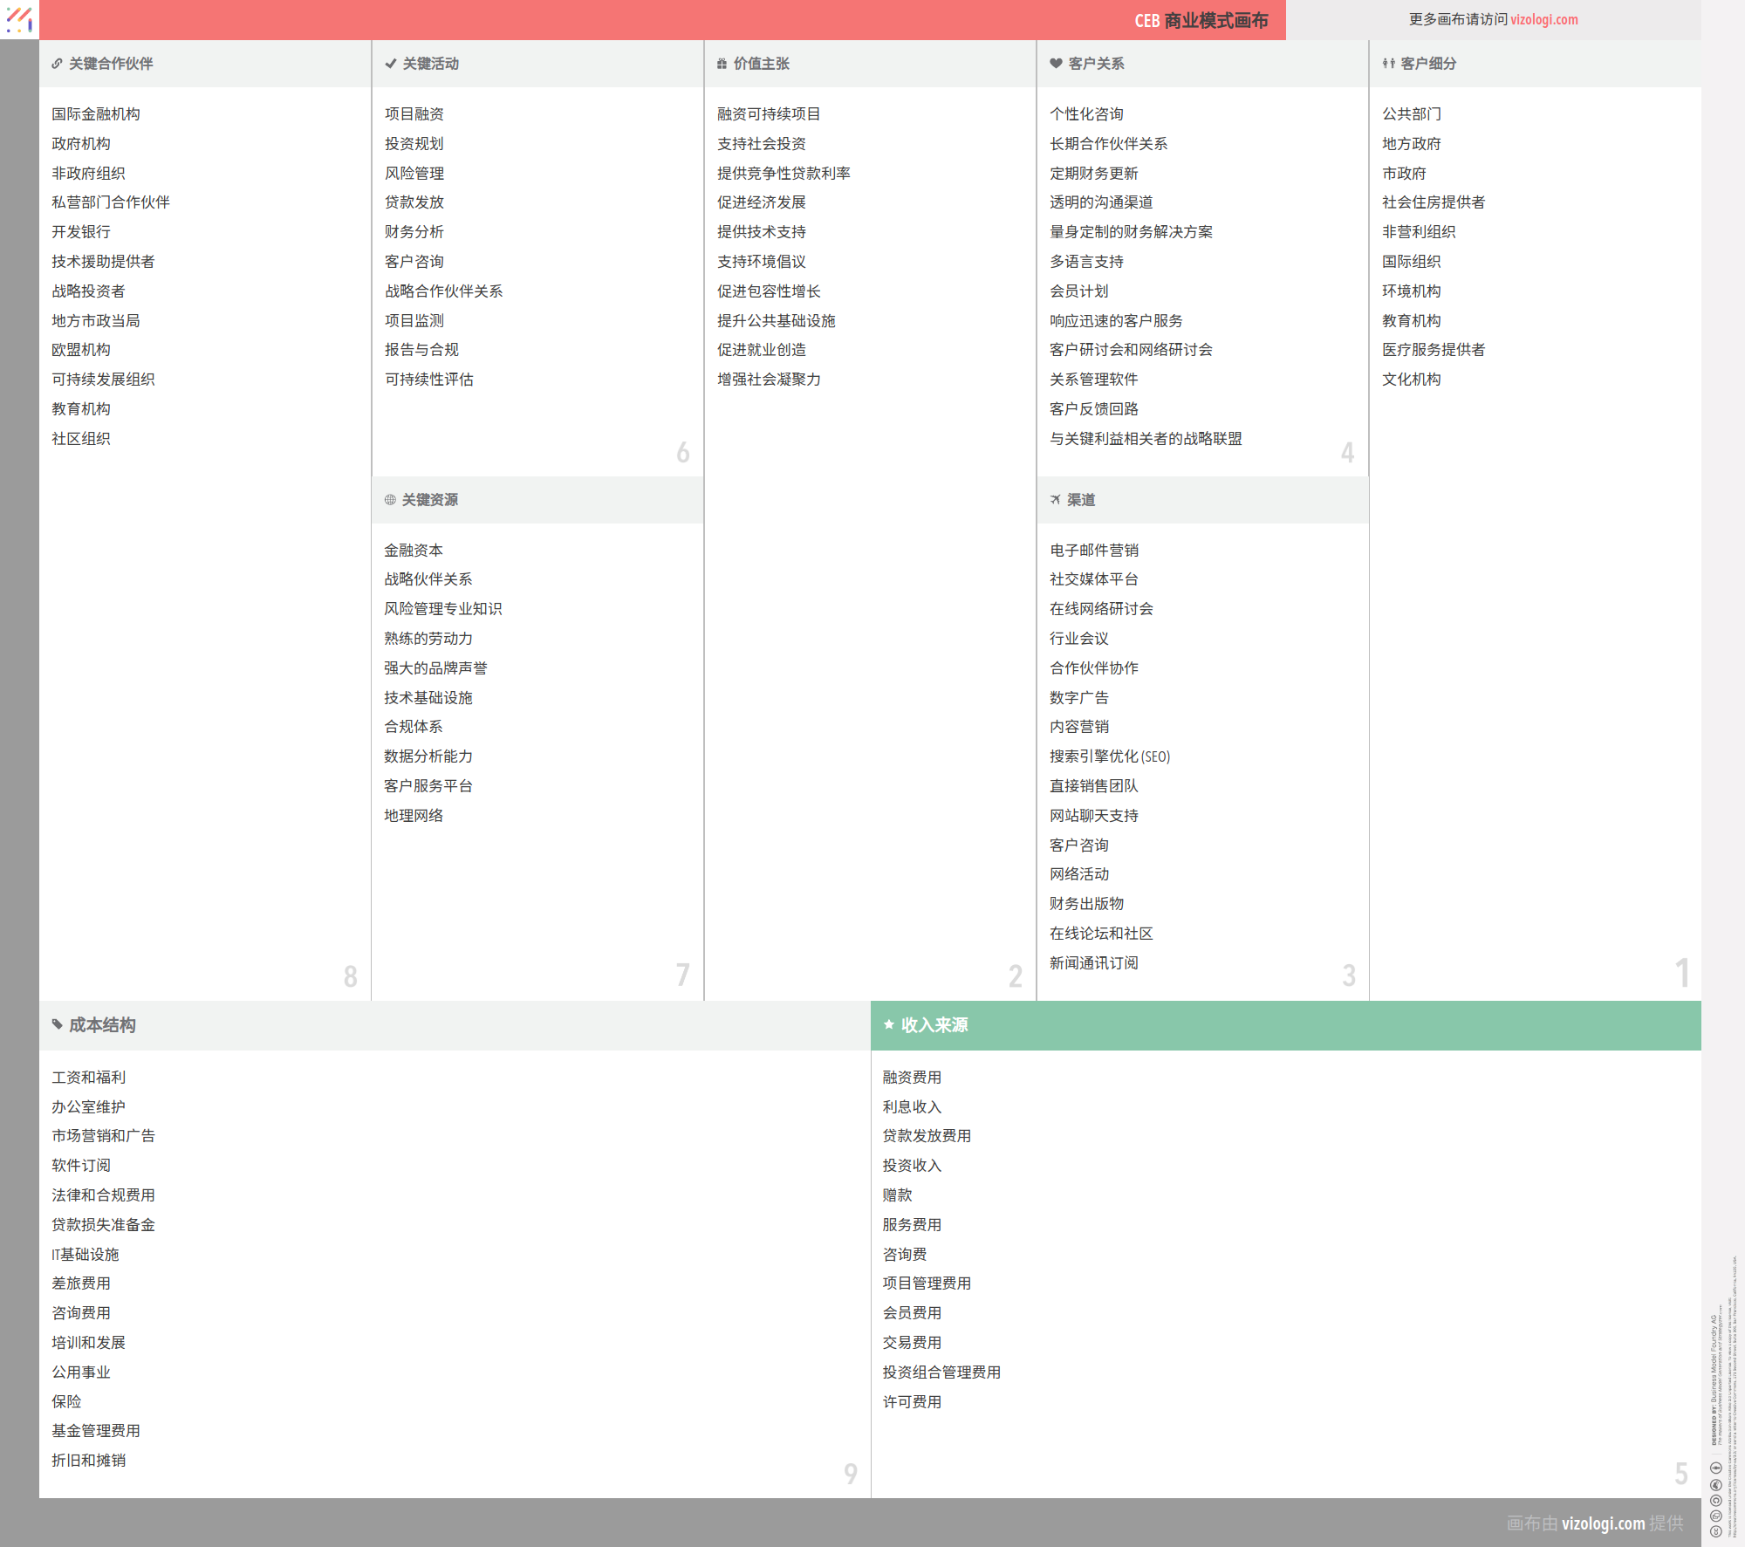
Task: Select 电子邮件营销 in channels
Action: 1093,551
